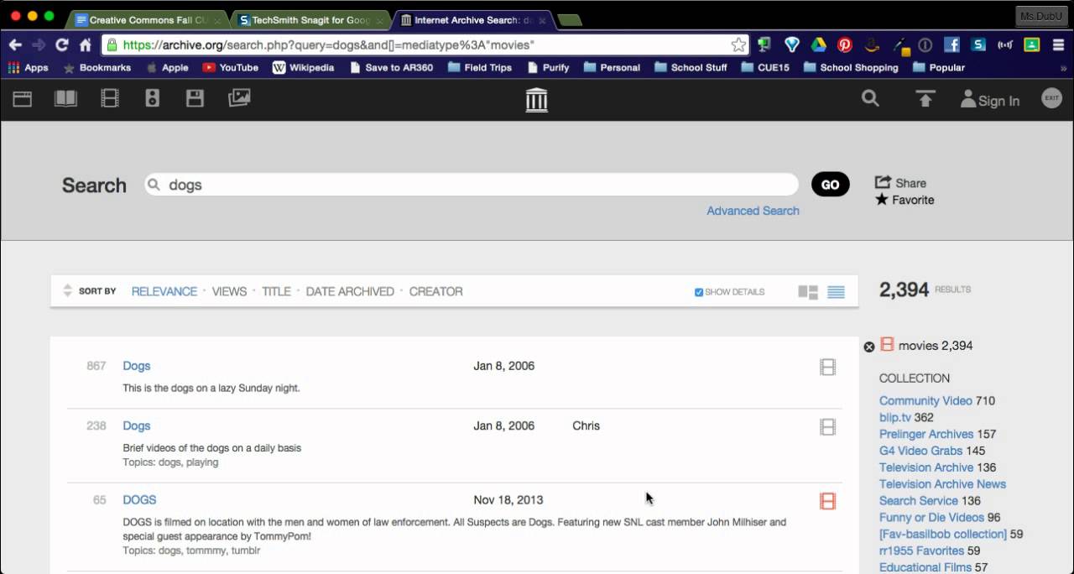Switch to Creative Commons Fall CUE tab
Screen dimensions: 1074x574
145,19
